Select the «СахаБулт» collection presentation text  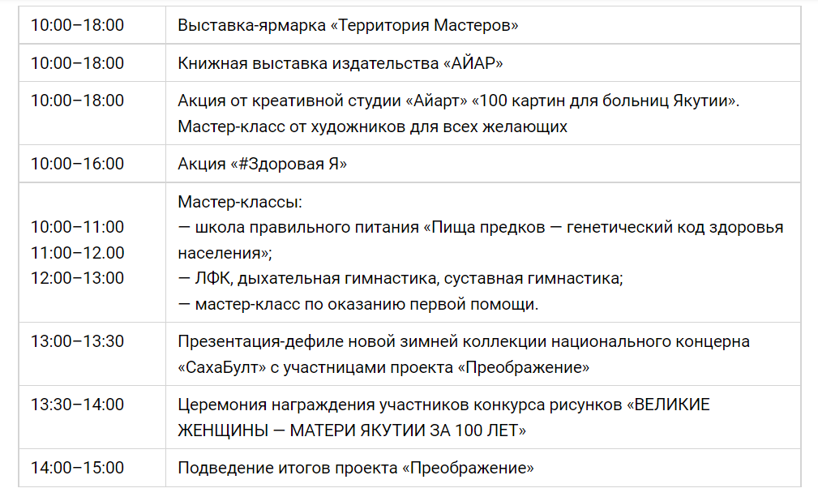[464, 354]
